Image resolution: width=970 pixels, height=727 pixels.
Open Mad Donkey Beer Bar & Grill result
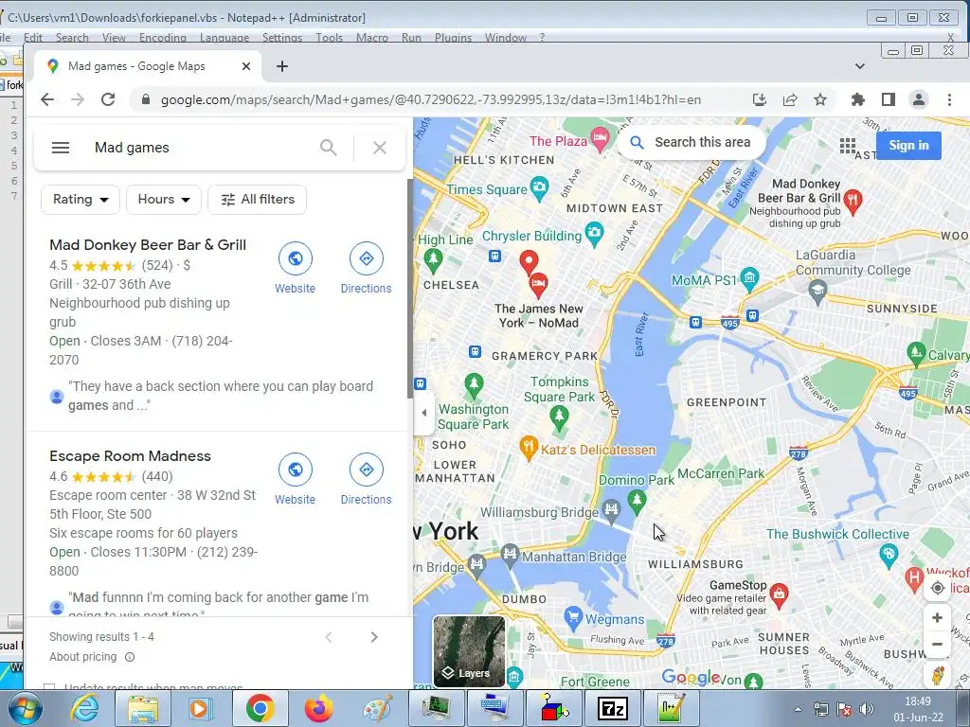point(148,245)
